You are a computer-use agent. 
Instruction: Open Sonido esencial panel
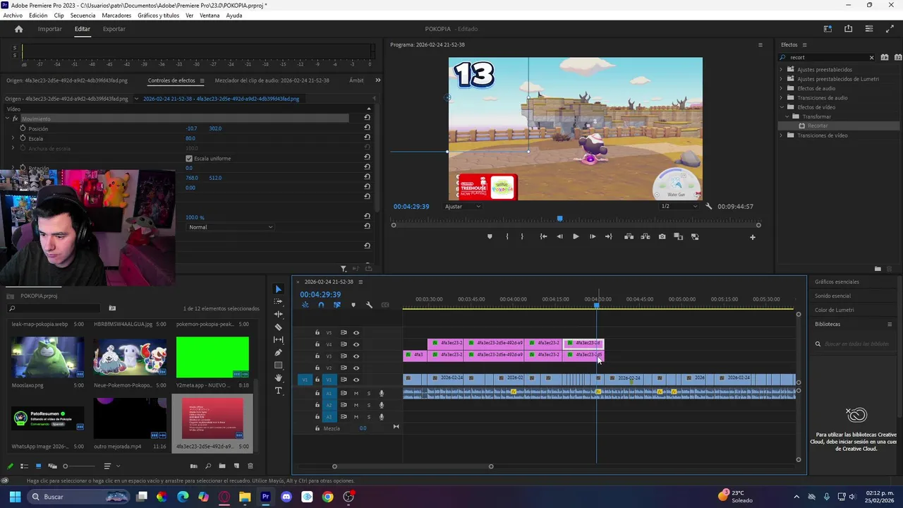tap(832, 296)
